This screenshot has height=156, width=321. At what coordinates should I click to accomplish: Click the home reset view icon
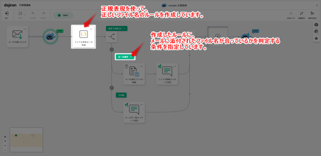(x=5, y=136)
